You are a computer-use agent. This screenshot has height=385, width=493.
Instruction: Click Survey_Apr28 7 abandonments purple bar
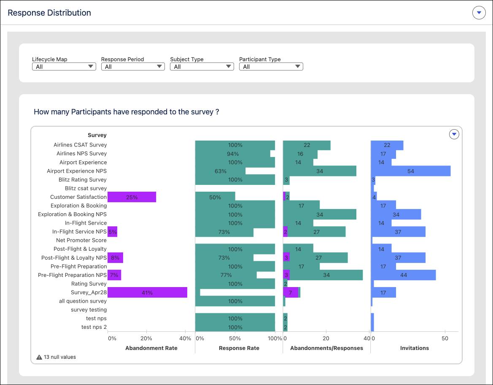coord(291,293)
